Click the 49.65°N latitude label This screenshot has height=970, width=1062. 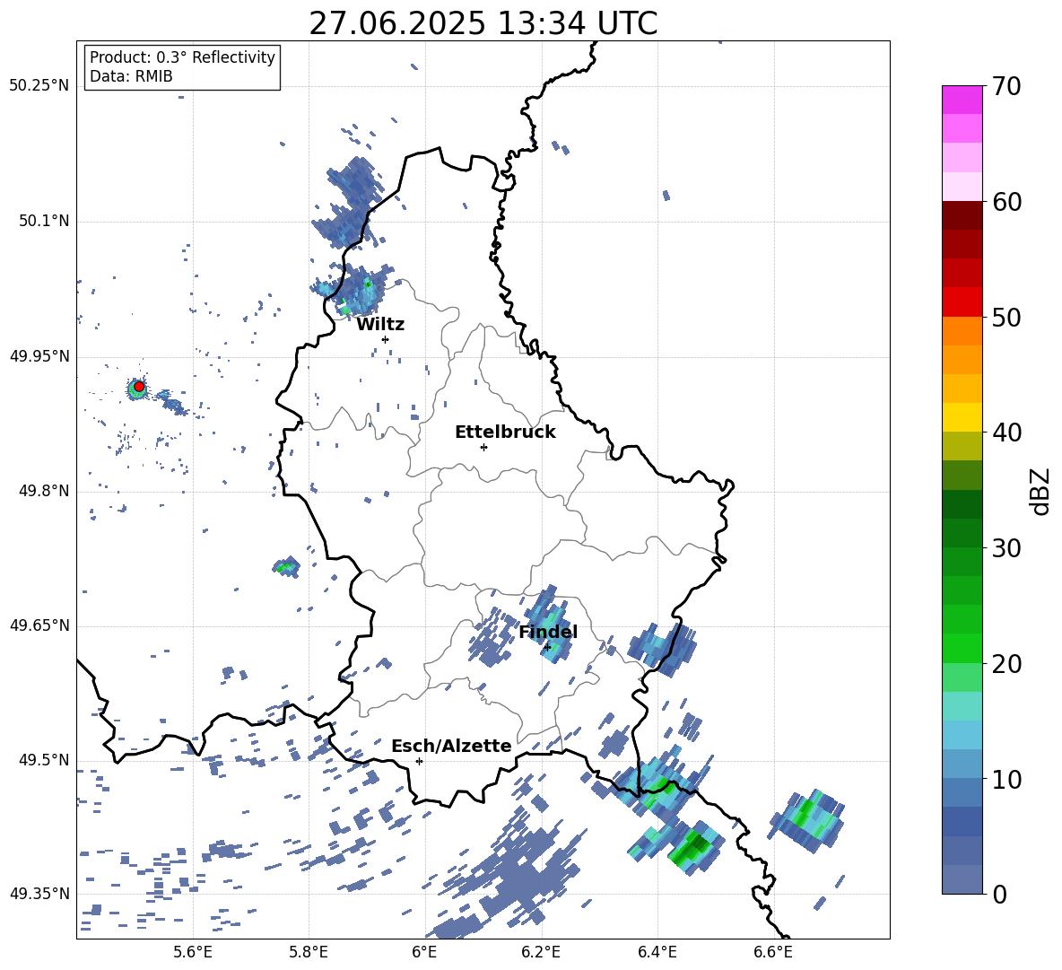(x=39, y=625)
